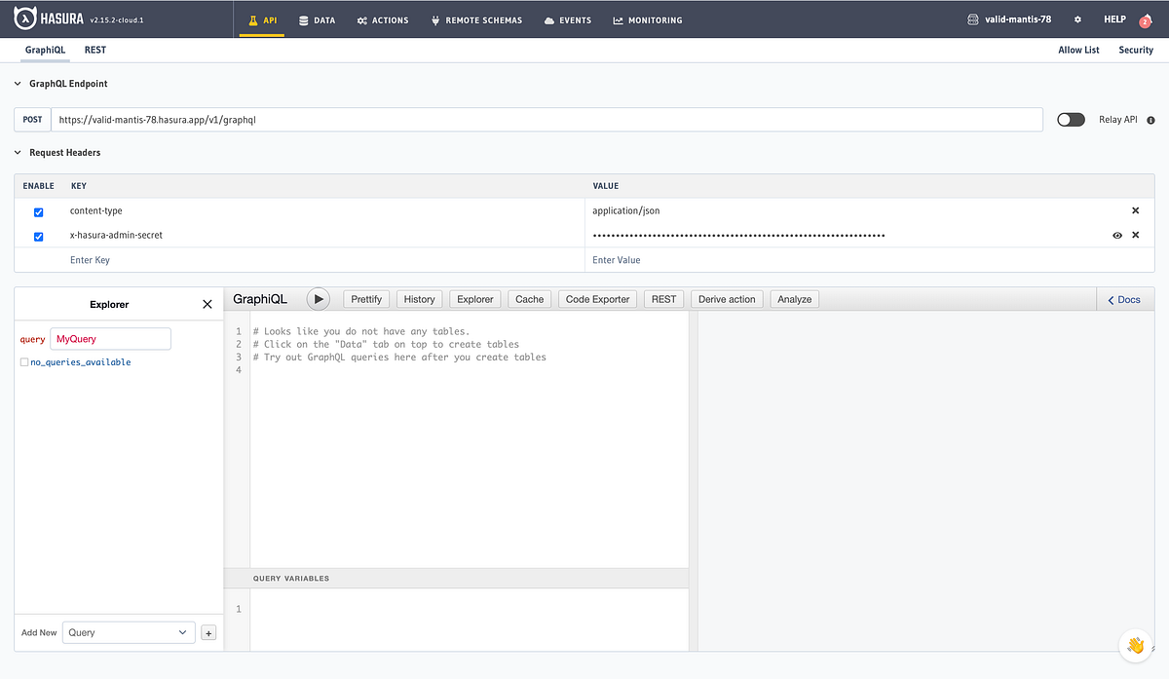Viewport: 1169px width, 679px height.
Task: Open the Security tab
Action: 1135,50
